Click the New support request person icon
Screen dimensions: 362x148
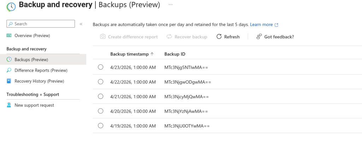pyautogui.click(x=9, y=105)
